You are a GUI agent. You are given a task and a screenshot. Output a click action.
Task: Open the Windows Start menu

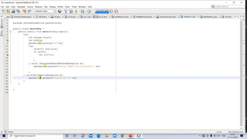pos(4,136)
